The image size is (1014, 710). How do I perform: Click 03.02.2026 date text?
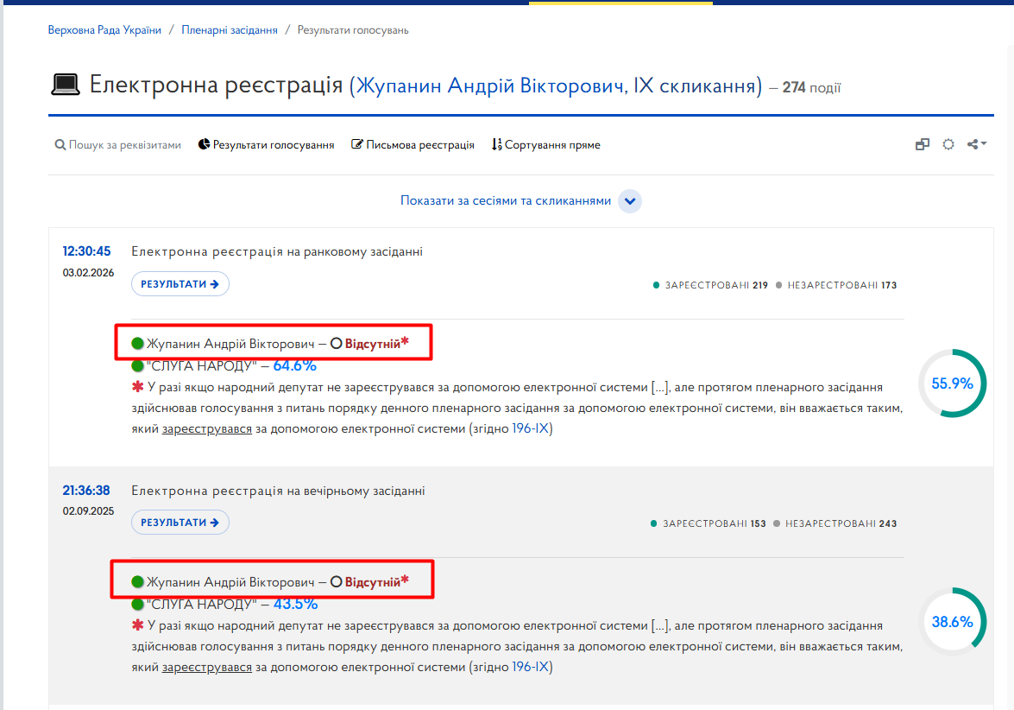click(88, 272)
